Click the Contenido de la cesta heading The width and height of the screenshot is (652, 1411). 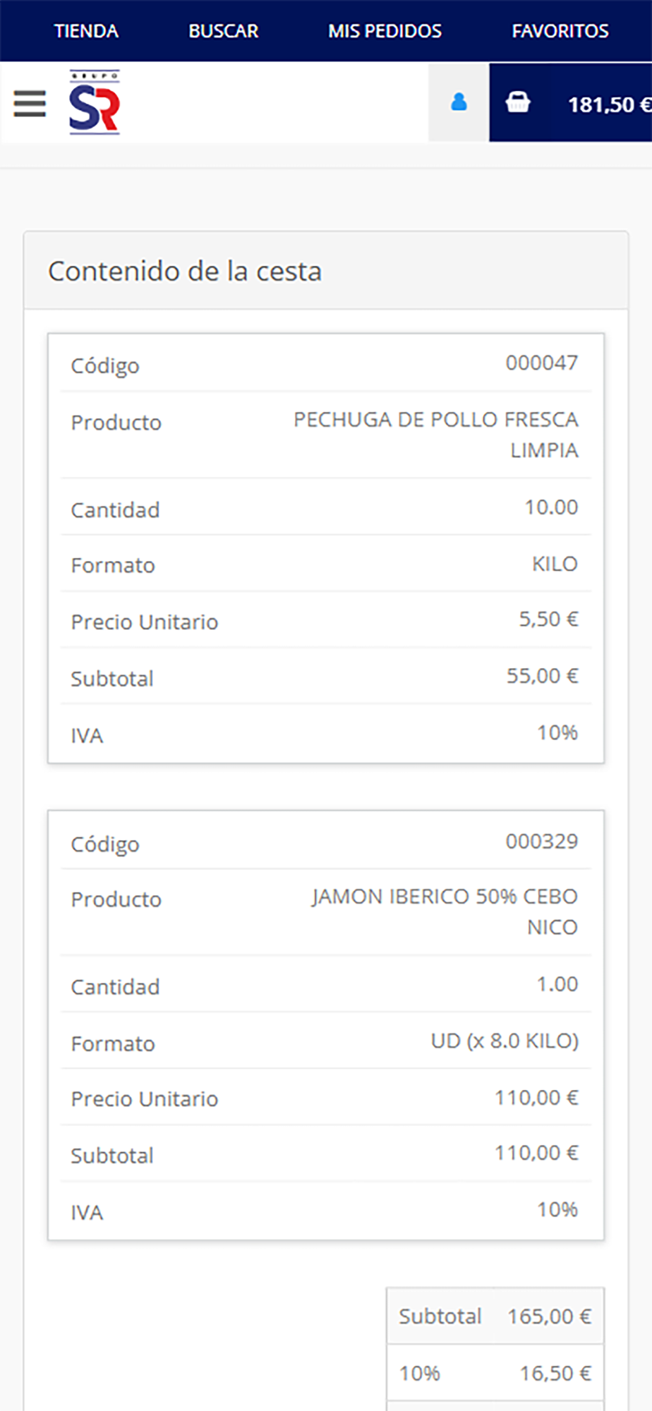(x=185, y=271)
